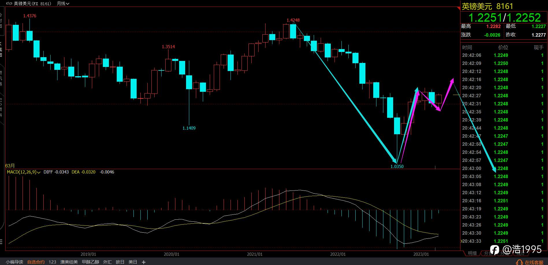Click the 涨跌 value -0.0026
The image size is (548, 265).
pyautogui.click(x=492, y=35)
